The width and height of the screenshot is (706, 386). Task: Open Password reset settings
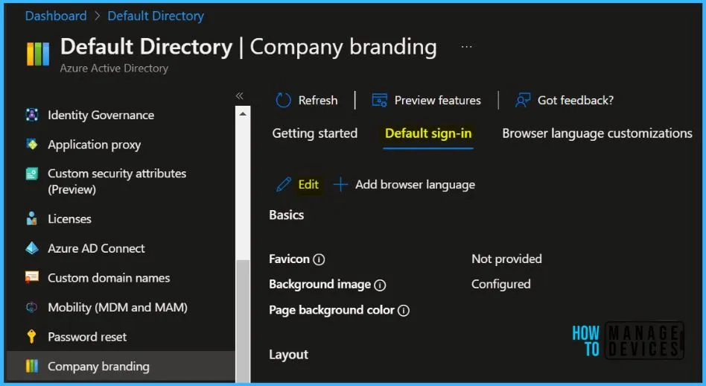(87, 337)
